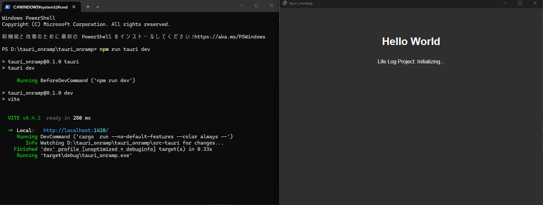This screenshot has width=543, height=205.
Task: Click 'VITE v6.4.2' text in terminal
Action: (24, 118)
